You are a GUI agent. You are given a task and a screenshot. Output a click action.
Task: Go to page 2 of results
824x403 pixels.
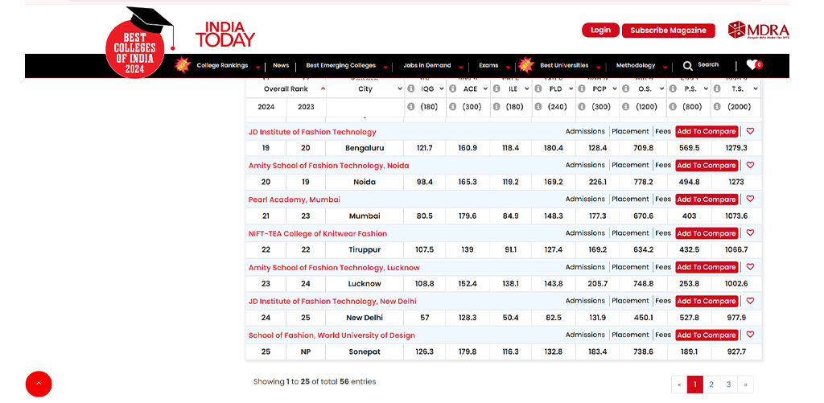pyautogui.click(x=711, y=384)
